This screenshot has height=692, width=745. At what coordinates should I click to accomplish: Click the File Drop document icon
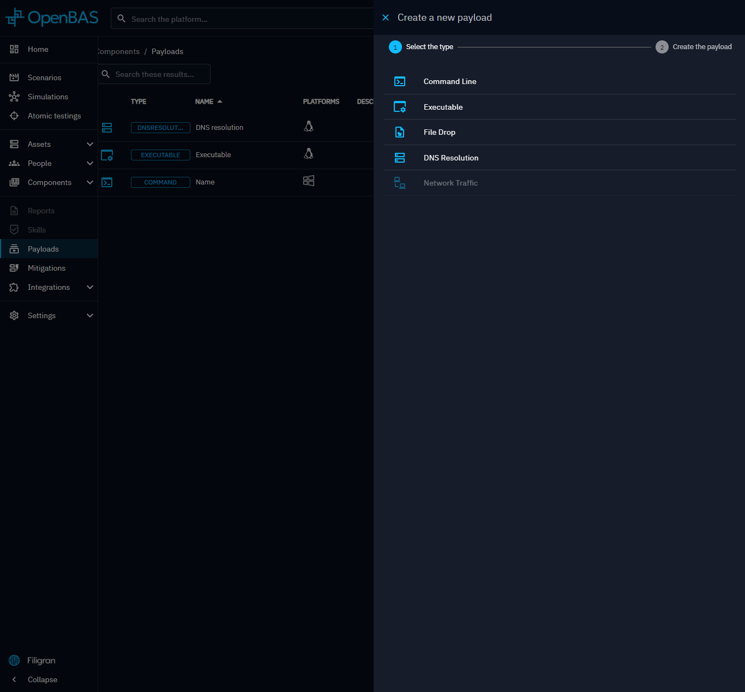click(399, 132)
